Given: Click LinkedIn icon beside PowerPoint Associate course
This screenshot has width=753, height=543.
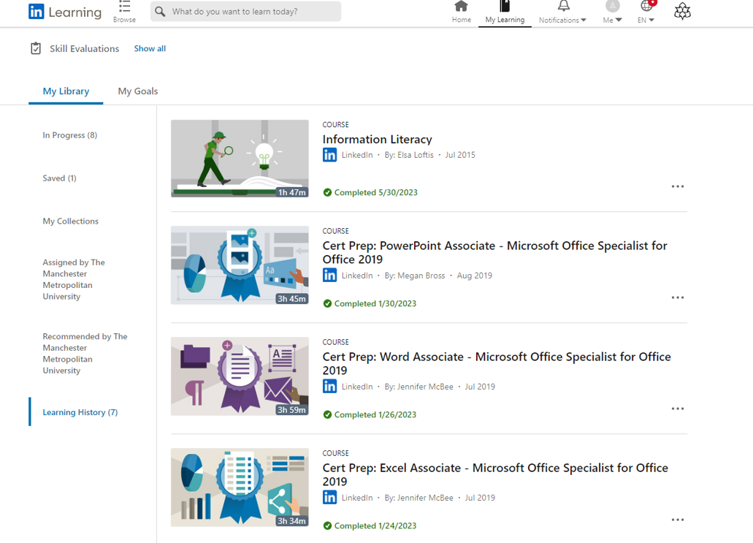Looking at the screenshot, I should pyautogui.click(x=329, y=276).
